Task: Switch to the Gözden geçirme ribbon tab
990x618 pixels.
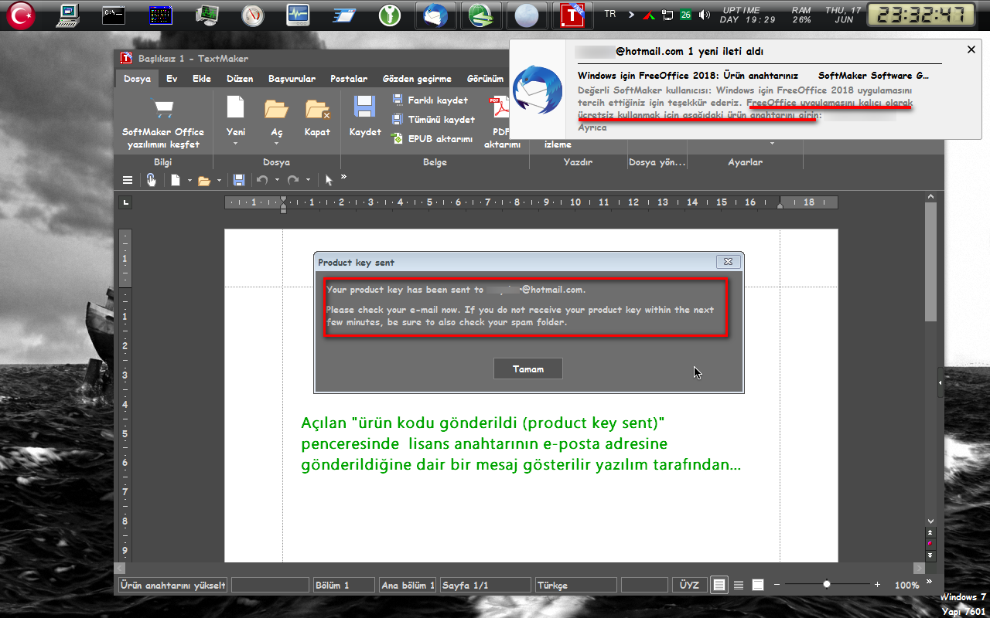Action: point(417,79)
